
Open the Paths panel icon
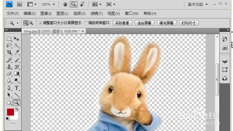coord(225,70)
